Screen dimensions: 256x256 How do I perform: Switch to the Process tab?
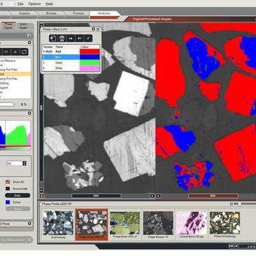pos(78,13)
